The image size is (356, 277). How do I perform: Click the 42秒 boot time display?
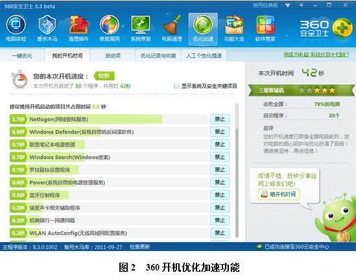tap(313, 73)
